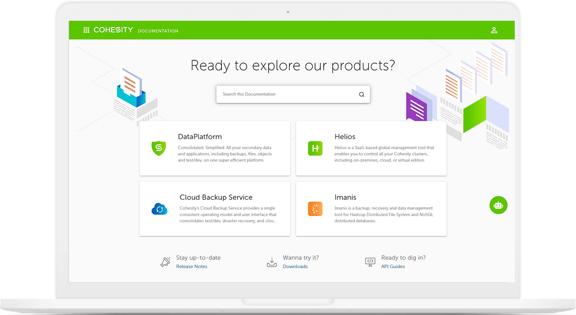Click the Cohesity logo

click(113, 30)
